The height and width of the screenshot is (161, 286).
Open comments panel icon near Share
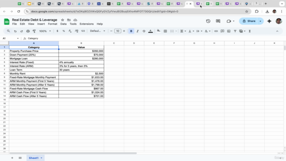[218, 21]
